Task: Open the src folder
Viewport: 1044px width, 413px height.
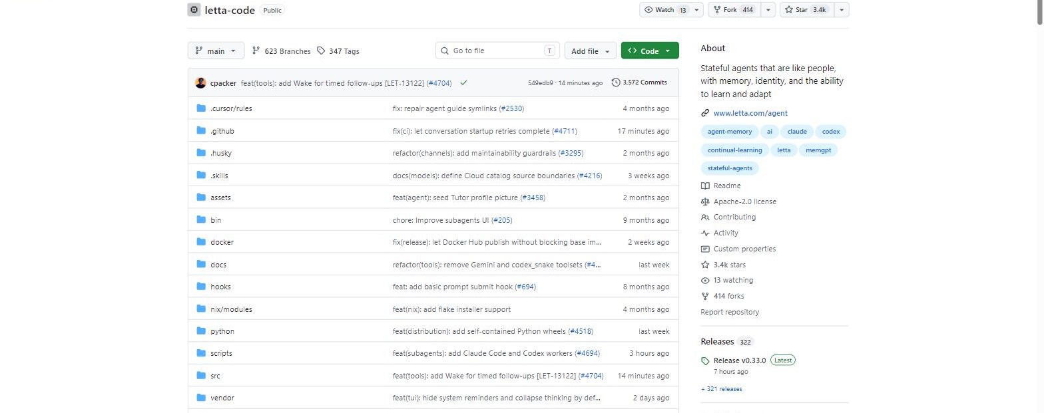Action: point(215,376)
